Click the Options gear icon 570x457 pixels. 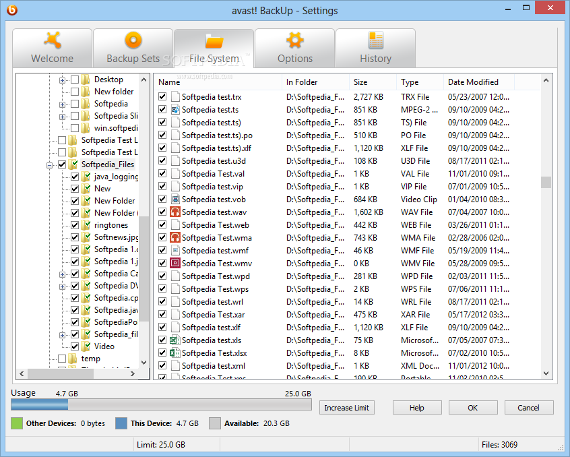coord(295,40)
